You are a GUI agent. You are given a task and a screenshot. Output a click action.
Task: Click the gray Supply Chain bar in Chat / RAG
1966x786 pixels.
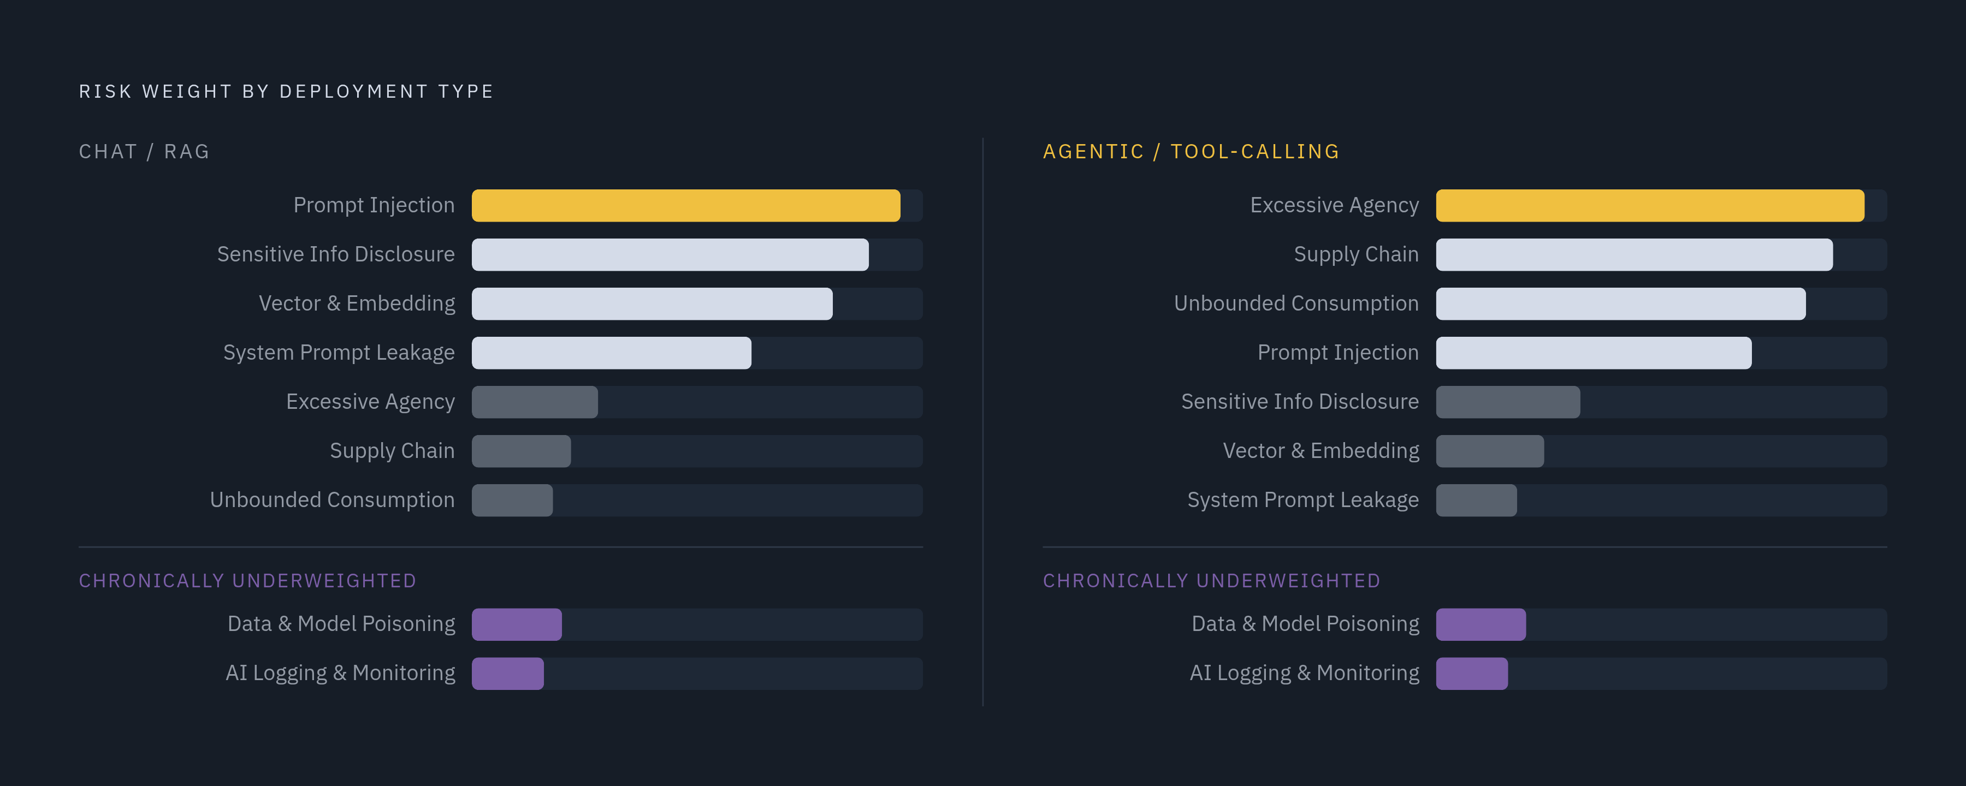pyautogui.click(x=522, y=451)
